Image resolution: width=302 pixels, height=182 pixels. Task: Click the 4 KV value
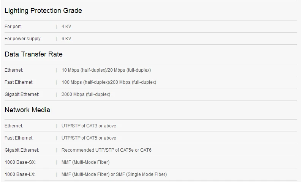tap(66, 26)
